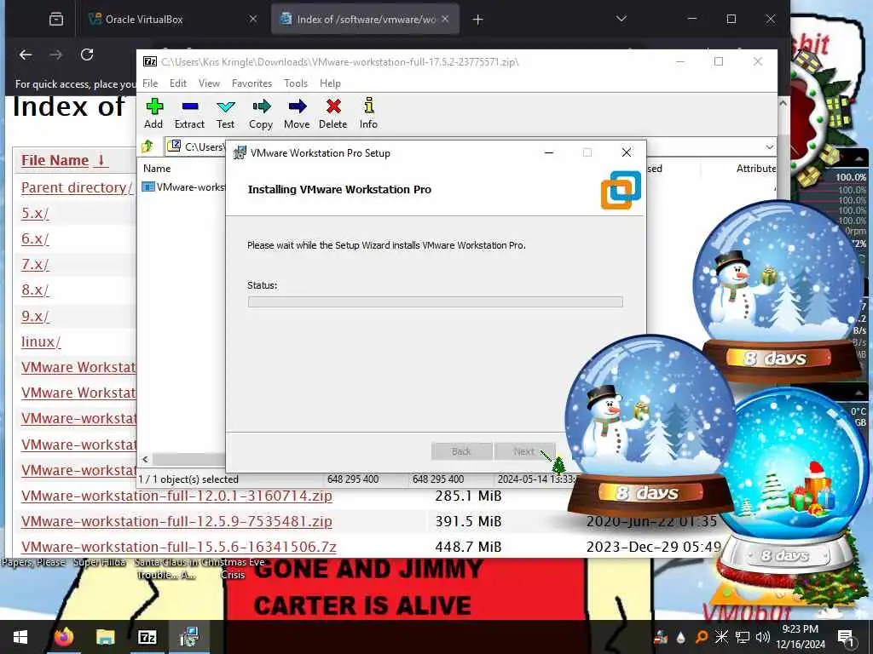Screen dimensions: 873x654
Task: Click the Name column header in 7-Zip
Action: 157,169
